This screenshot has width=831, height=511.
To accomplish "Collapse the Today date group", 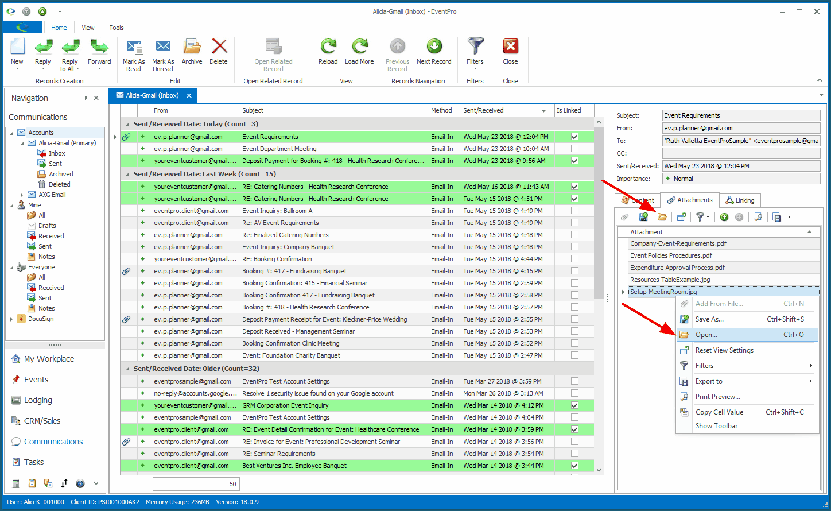I will 127,124.
